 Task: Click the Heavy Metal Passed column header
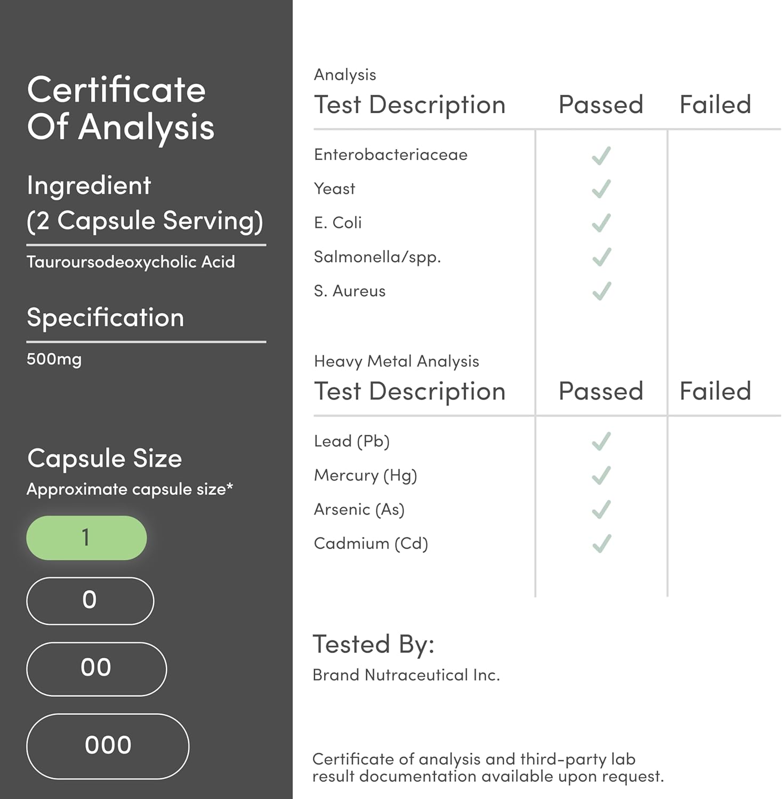pyautogui.click(x=601, y=391)
